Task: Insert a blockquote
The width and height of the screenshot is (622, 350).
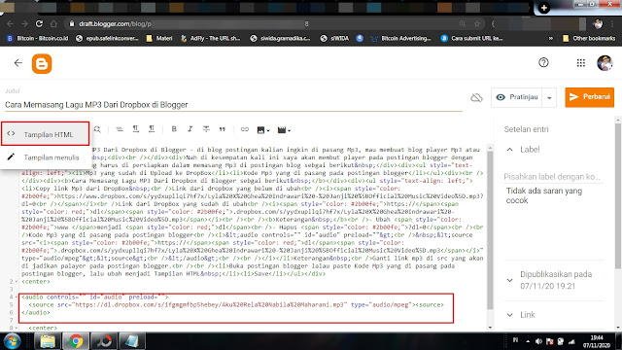Action: [x=223, y=129]
